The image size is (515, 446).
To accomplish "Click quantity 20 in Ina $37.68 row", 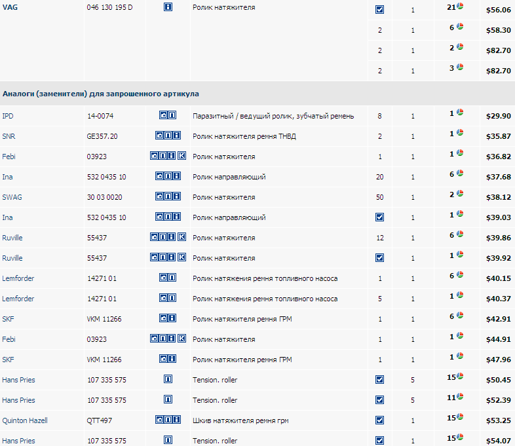I will [x=379, y=177].
